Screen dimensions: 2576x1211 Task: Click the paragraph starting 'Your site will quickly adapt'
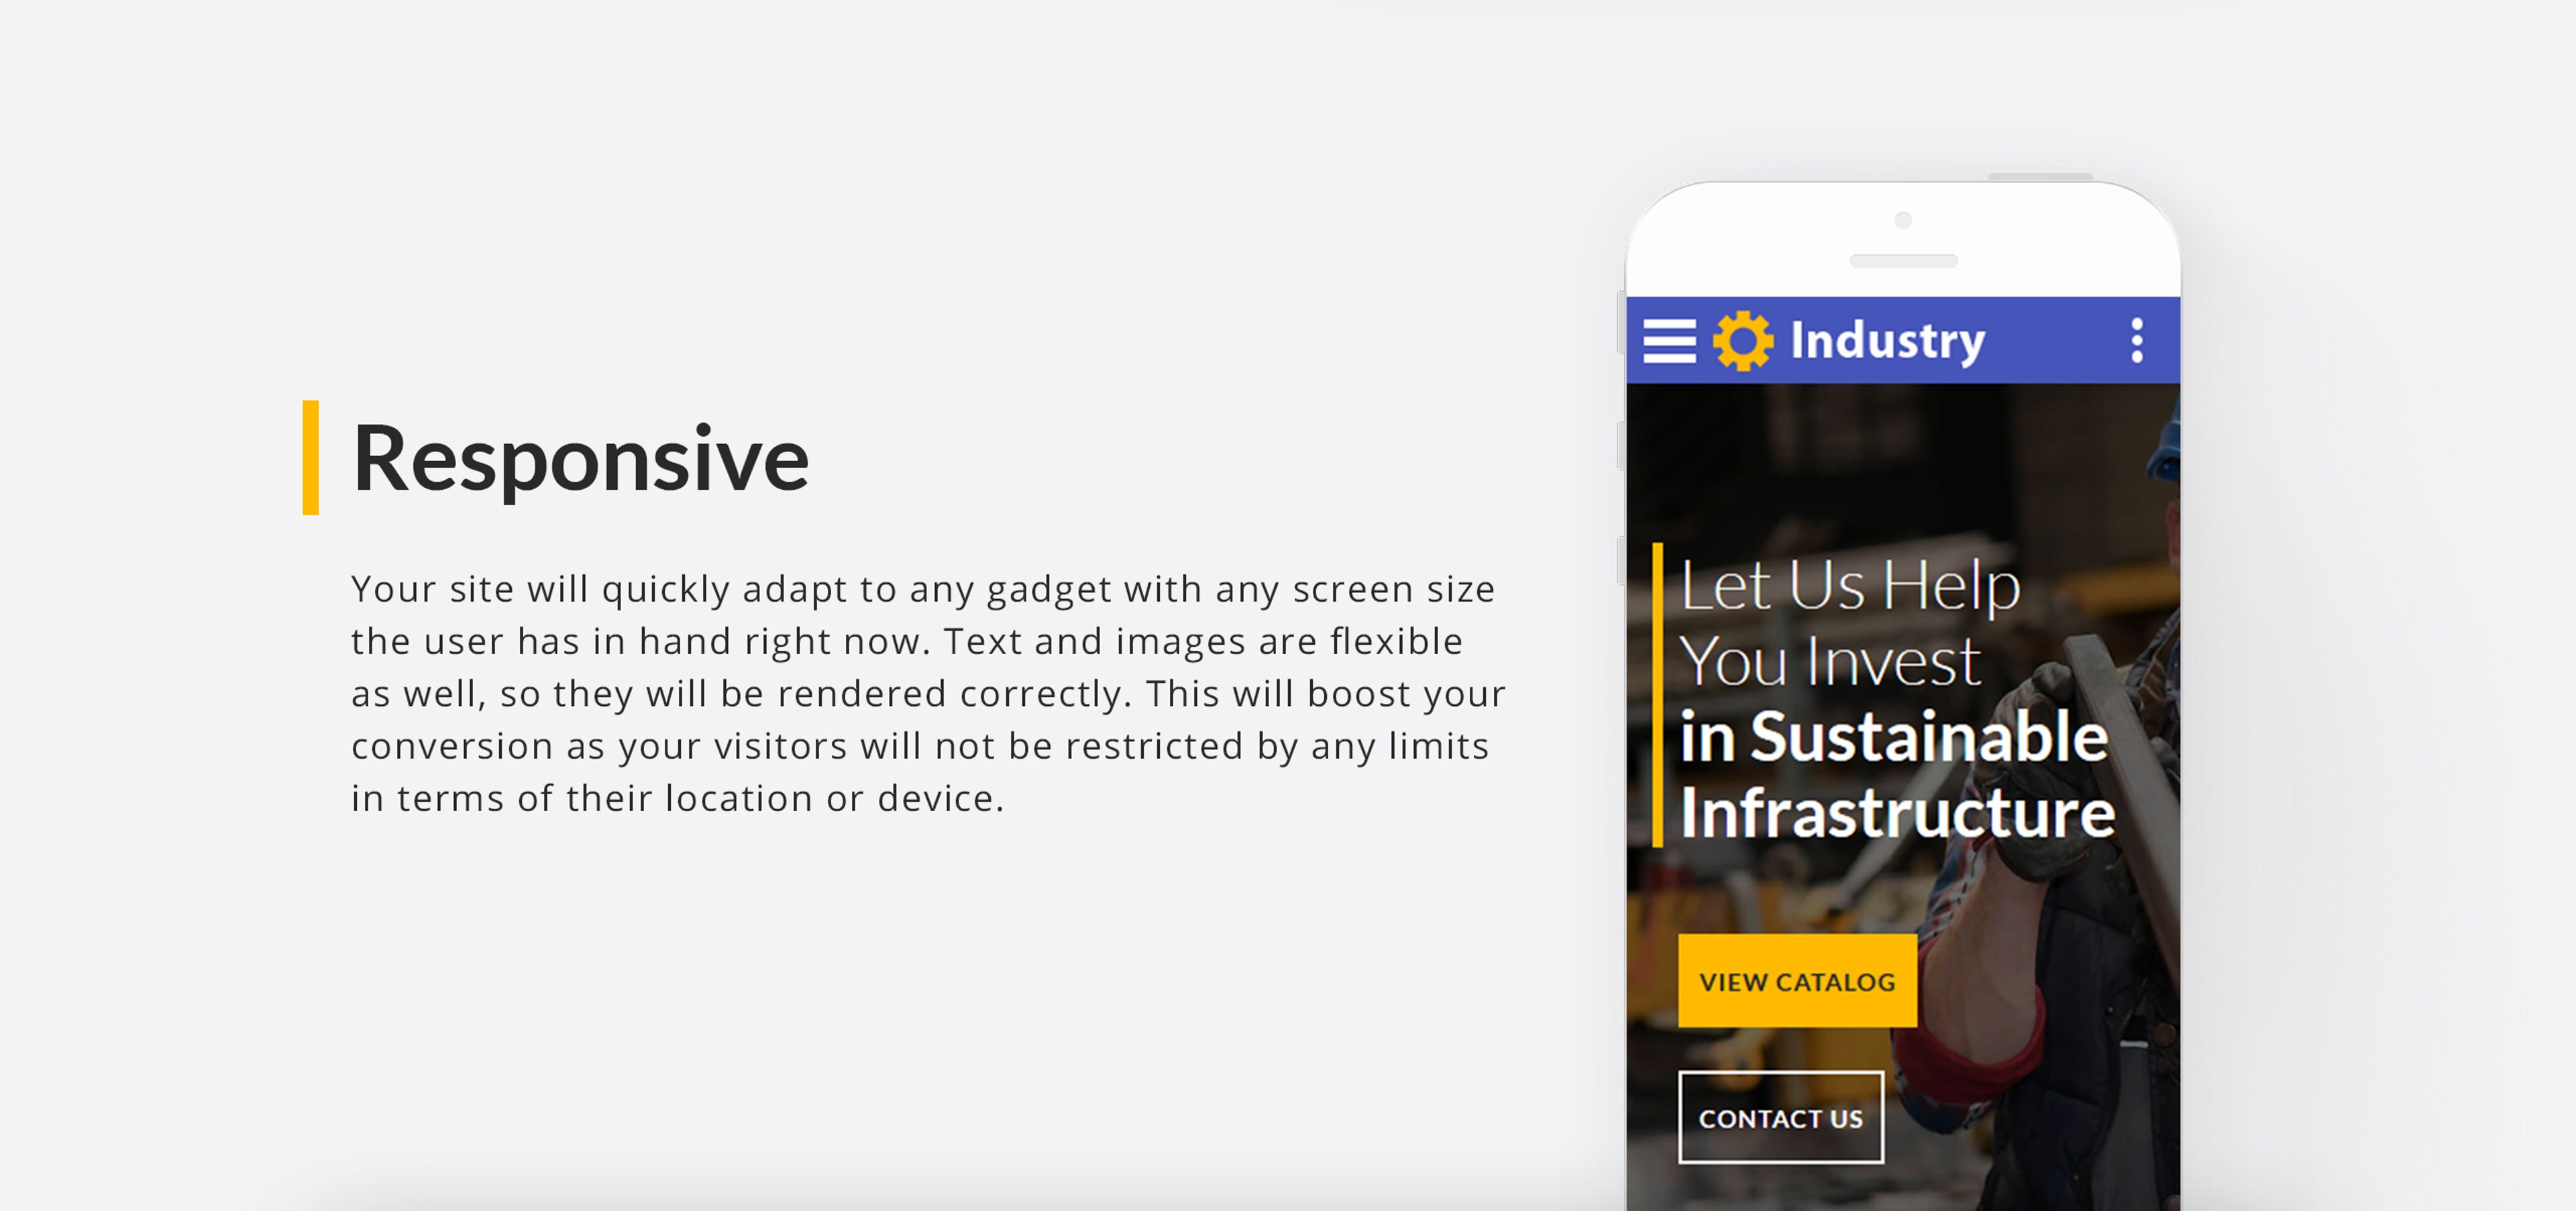coord(928,693)
